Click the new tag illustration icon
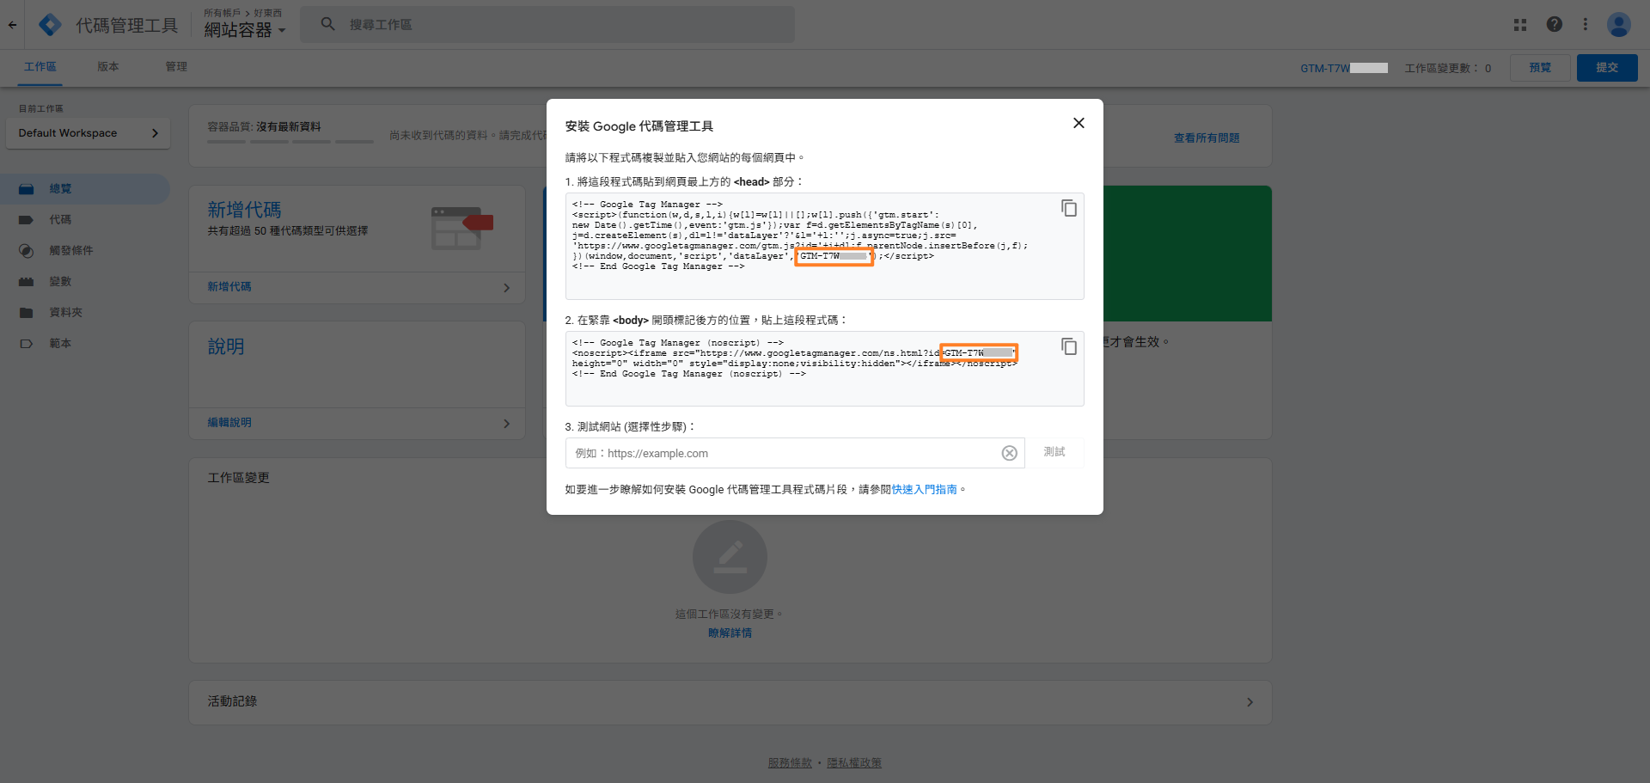1650x783 pixels. coord(461,228)
